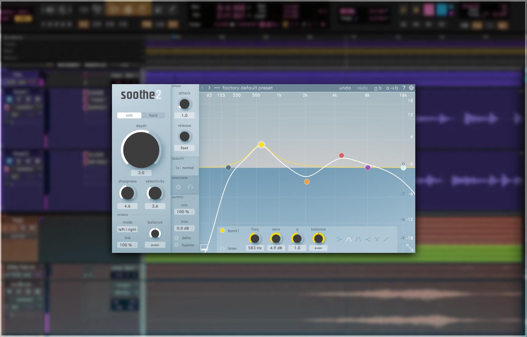Click redo in the soothe2 header
The image size is (527, 337).
362,88
